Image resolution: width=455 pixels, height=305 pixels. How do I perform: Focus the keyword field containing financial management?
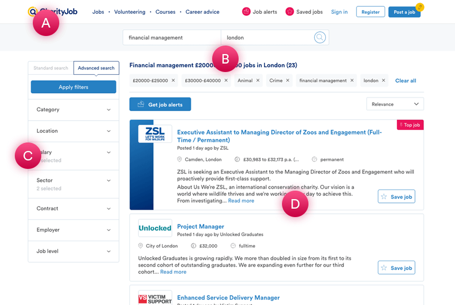click(x=172, y=38)
